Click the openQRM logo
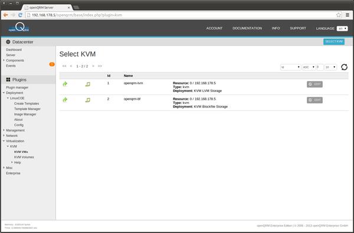The width and height of the screenshot is (354, 233). click(x=19, y=28)
